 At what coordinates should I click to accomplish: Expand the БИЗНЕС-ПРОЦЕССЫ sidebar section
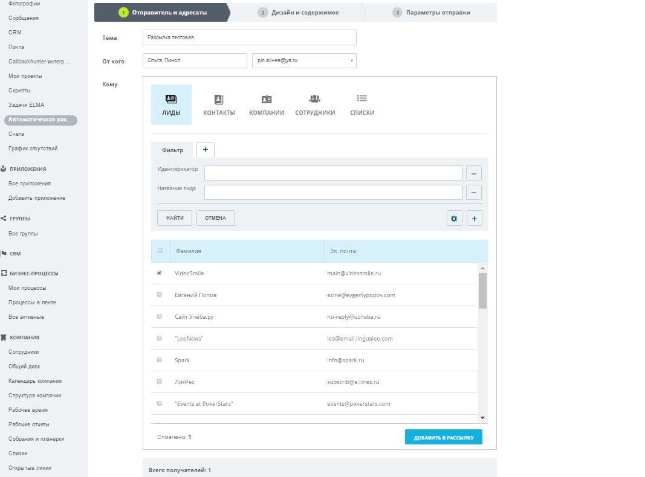coord(34,274)
